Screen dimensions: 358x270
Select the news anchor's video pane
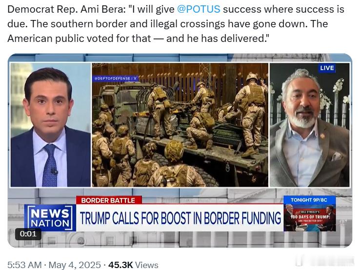[51, 125]
